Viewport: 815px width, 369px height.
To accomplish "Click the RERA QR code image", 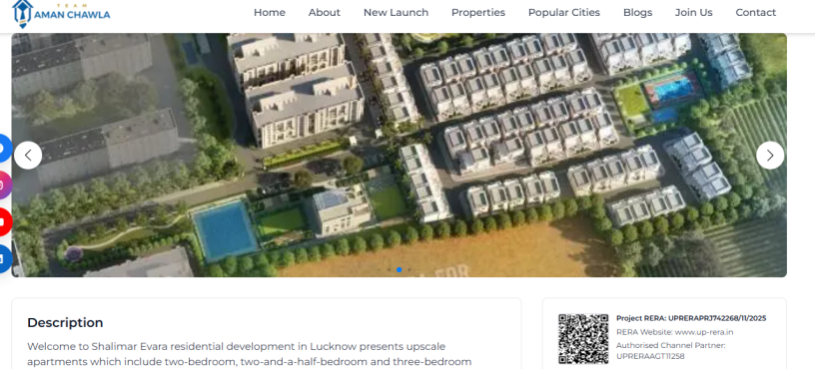I will tap(583, 338).
